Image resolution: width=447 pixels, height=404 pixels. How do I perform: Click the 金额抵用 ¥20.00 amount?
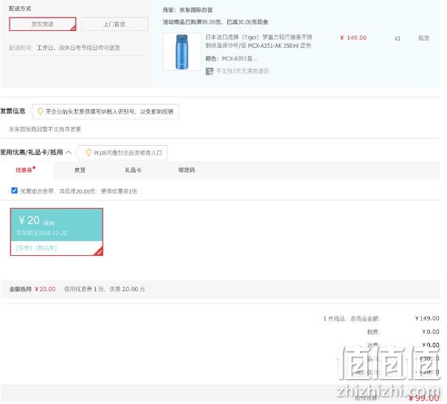(45, 289)
